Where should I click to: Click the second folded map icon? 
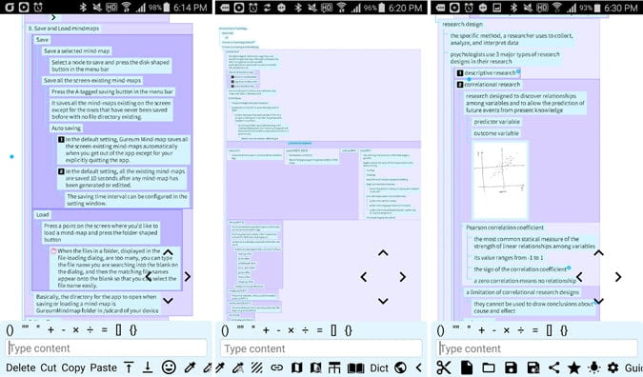(x=315, y=367)
